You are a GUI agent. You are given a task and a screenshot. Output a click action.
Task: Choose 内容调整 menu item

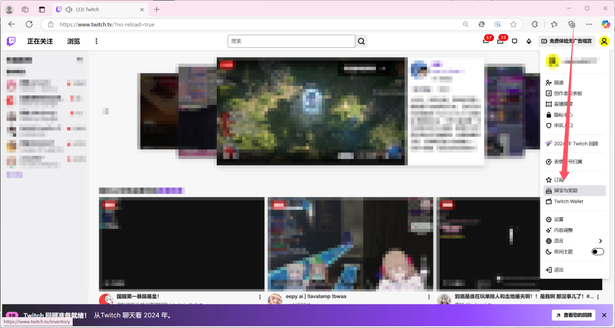574,230
